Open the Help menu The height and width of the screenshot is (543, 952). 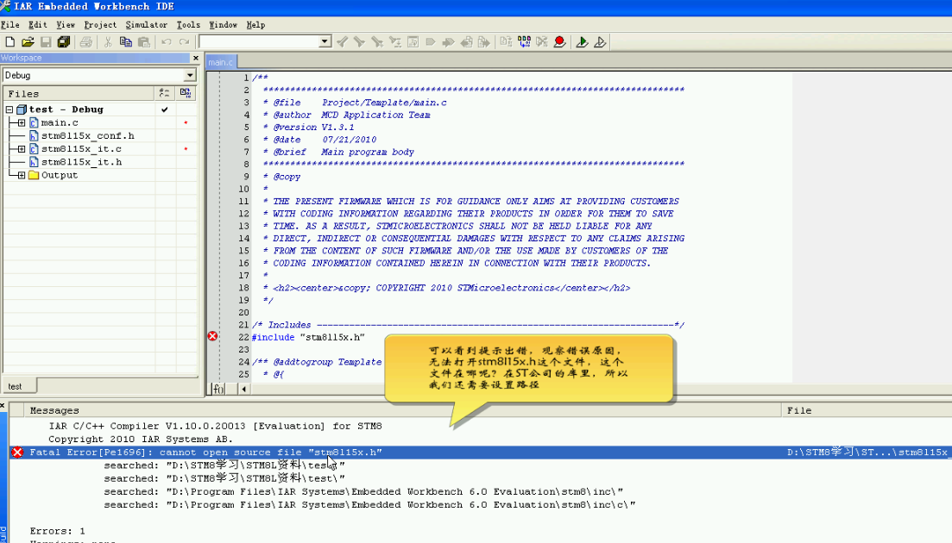[255, 25]
